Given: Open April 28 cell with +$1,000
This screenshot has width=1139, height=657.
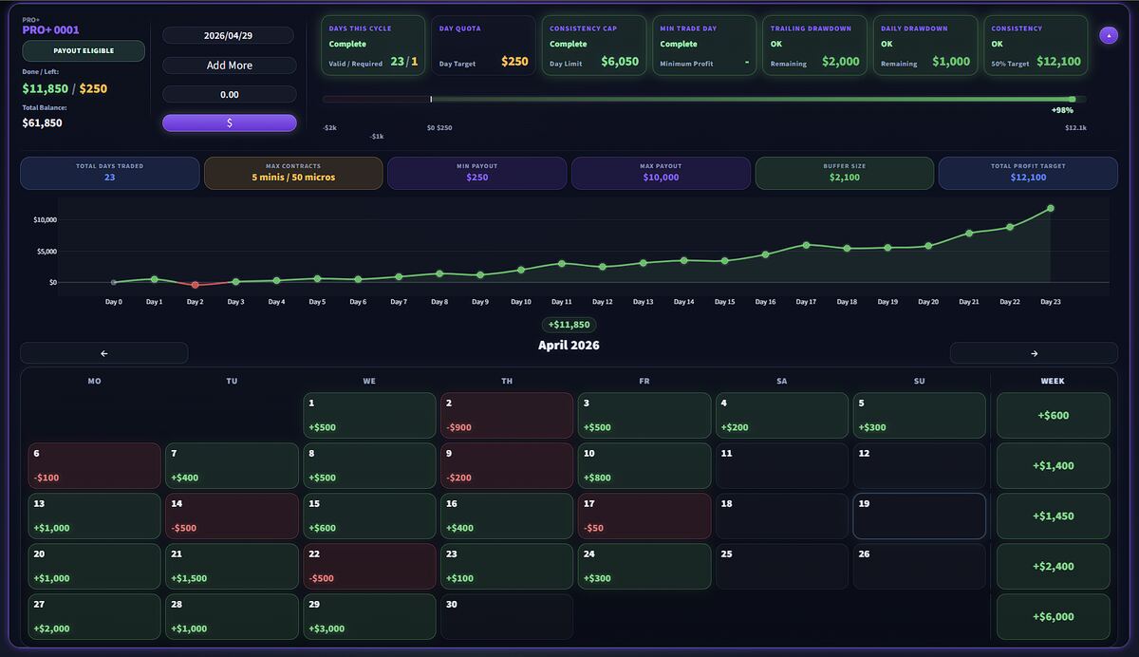Looking at the screenshot, I should 232,617.
